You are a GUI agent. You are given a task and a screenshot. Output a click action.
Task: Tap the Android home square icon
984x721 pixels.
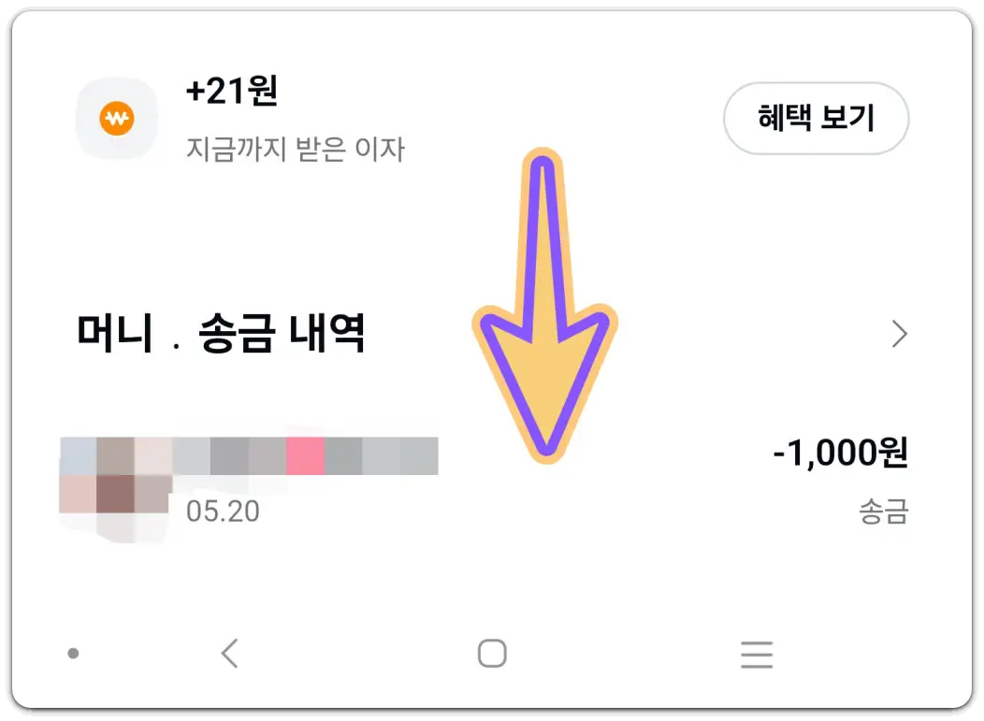point(492,654)
